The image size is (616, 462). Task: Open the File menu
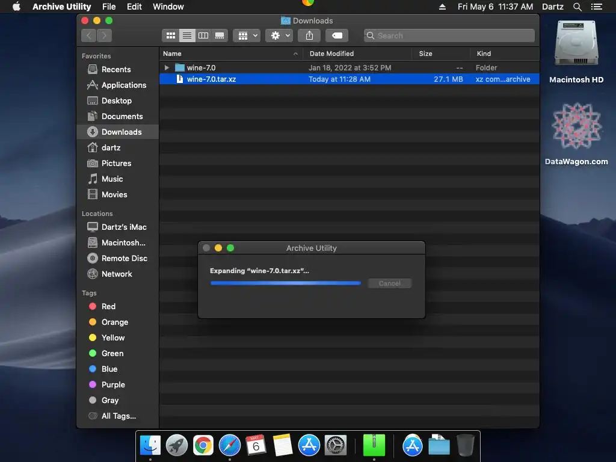(x=109, y=7)
